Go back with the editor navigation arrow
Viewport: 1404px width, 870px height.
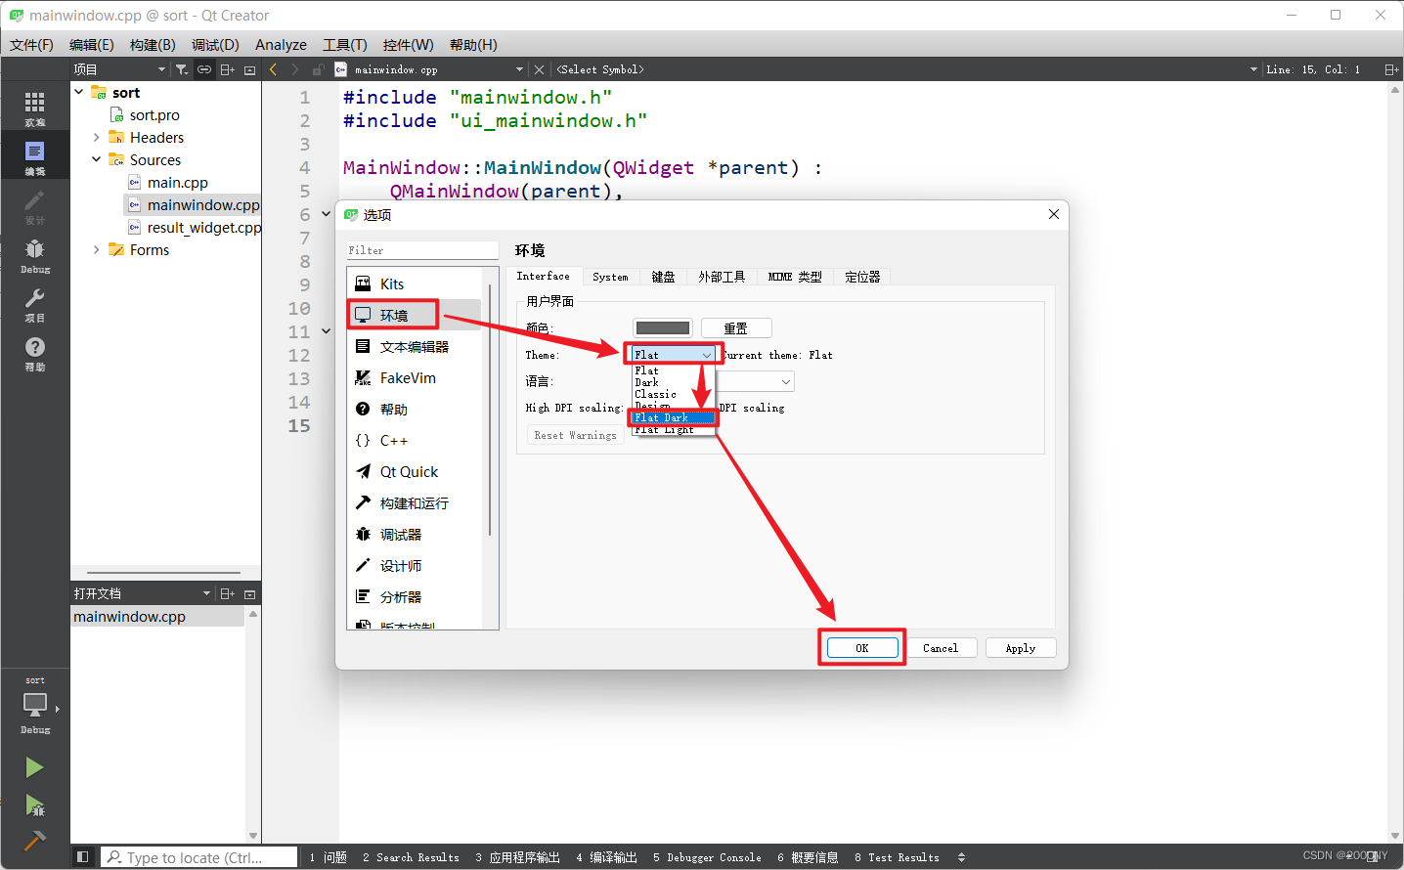coord(273,69)
